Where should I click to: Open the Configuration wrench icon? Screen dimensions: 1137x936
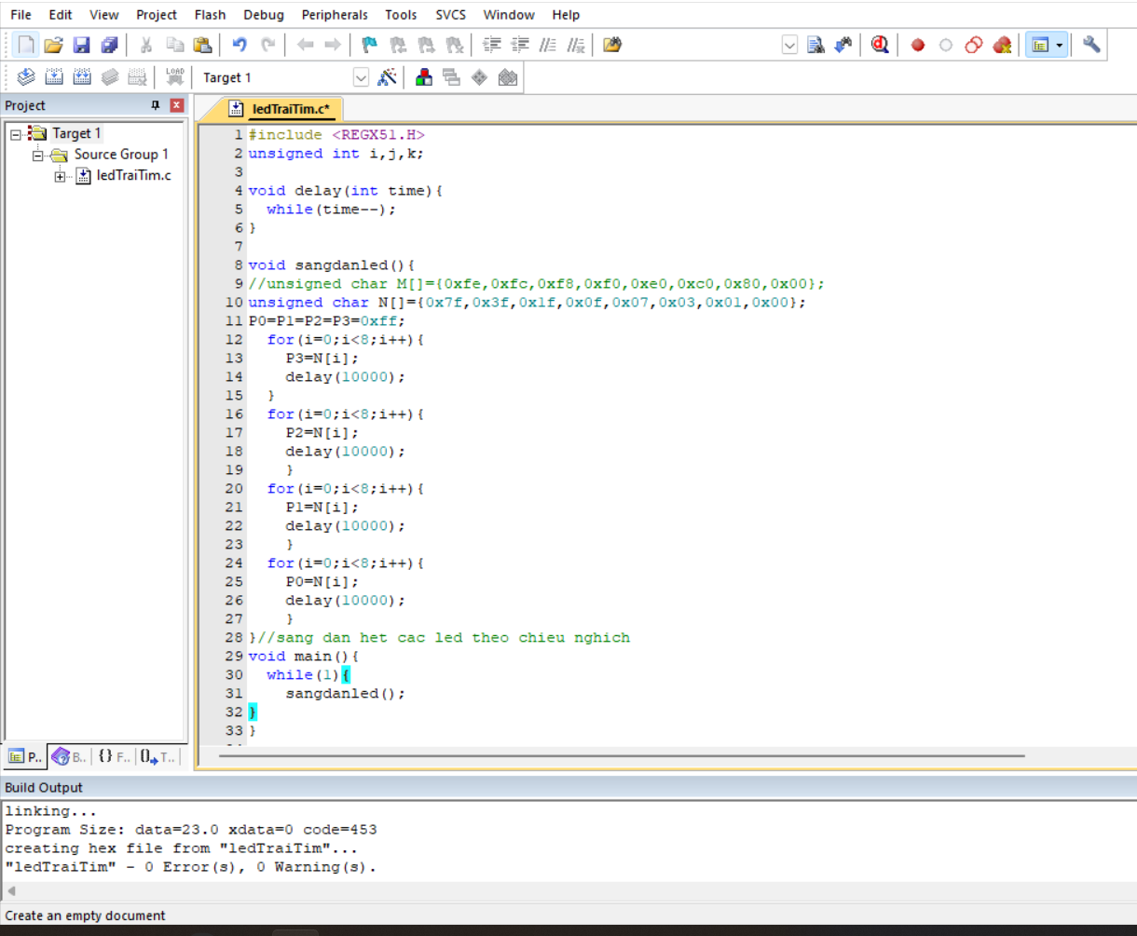pyautogui.click(x=1091, y=45)
